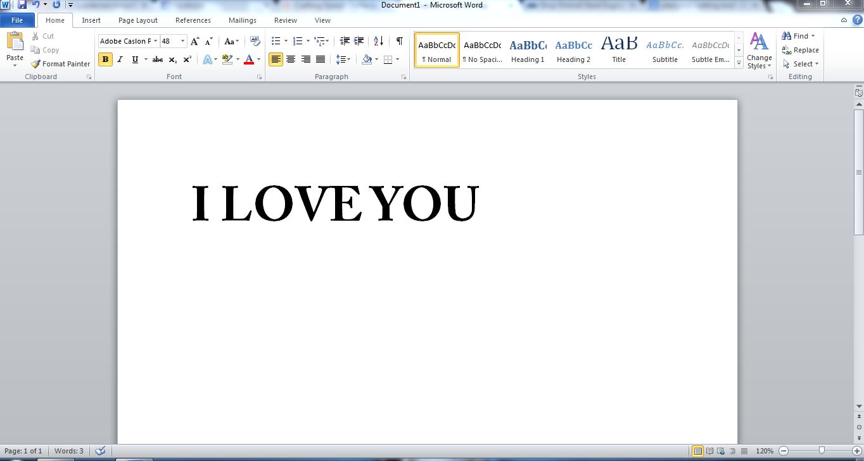Switch to the Page Layout tab

(138, 20)
